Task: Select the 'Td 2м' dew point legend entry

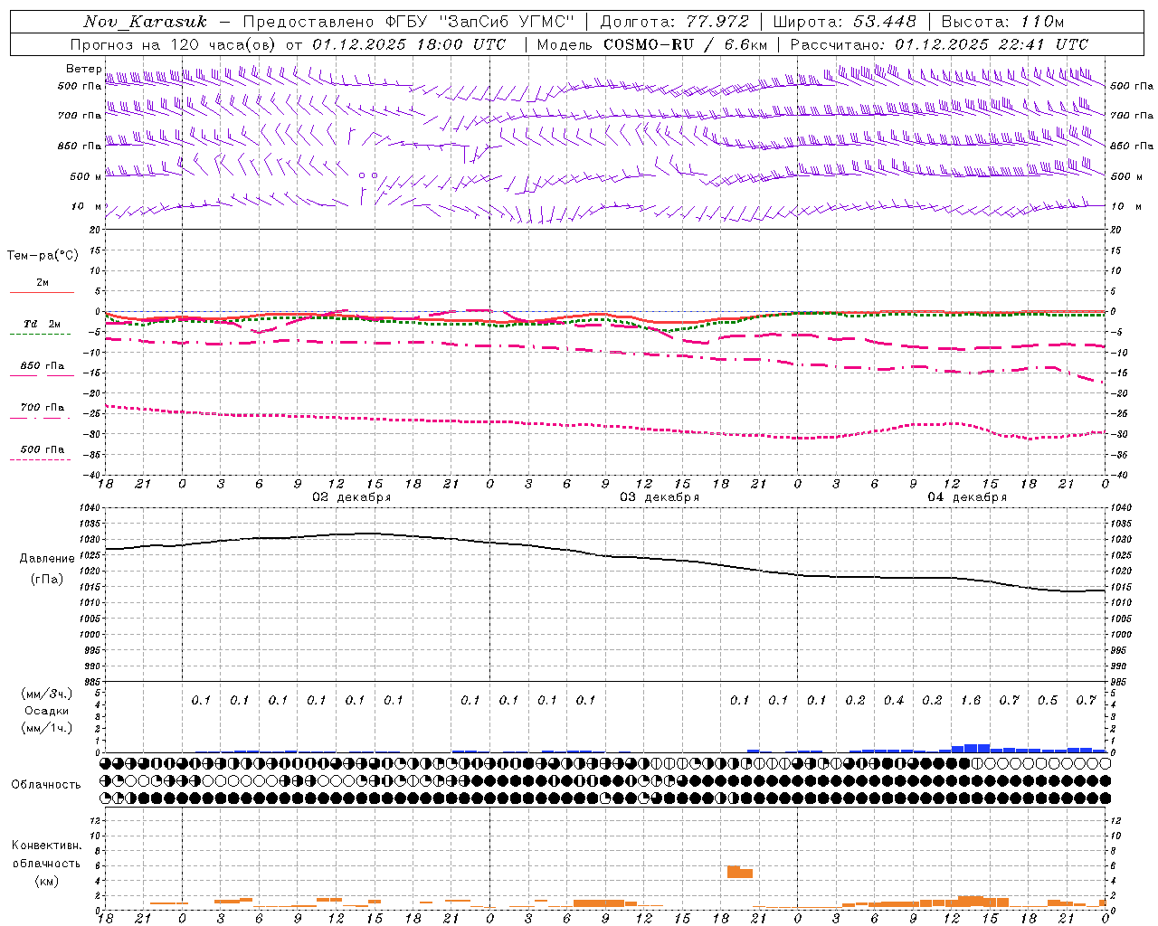Action: [42, 324]
